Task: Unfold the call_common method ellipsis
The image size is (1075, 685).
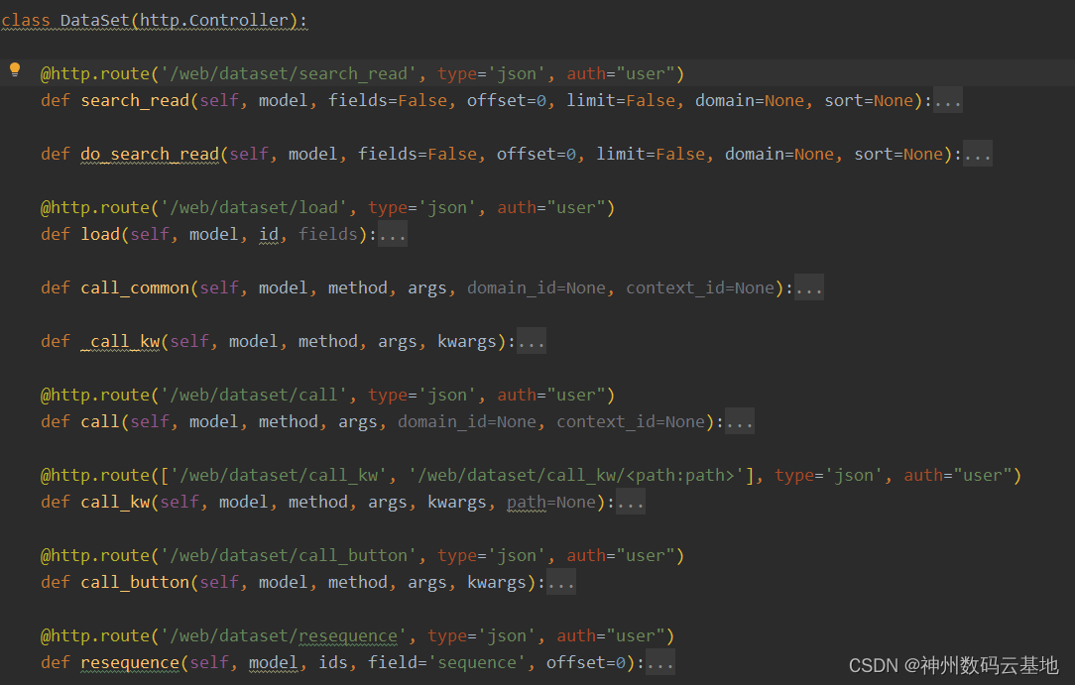Action: tap(809, 287)
